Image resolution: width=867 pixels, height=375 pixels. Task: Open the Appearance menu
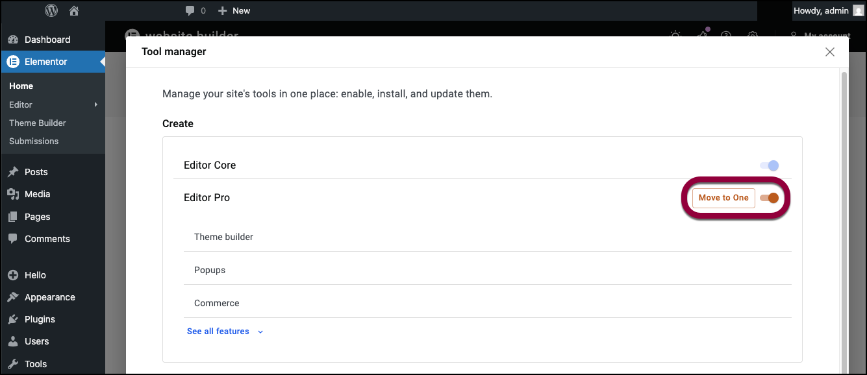49,297
